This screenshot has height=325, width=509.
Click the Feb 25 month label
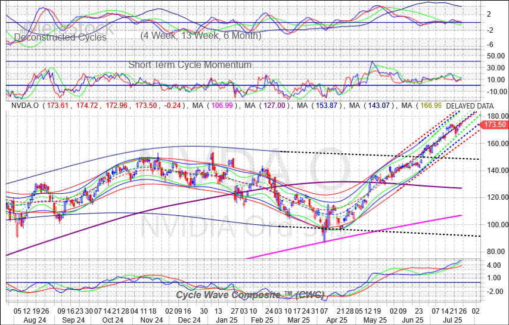261,320
